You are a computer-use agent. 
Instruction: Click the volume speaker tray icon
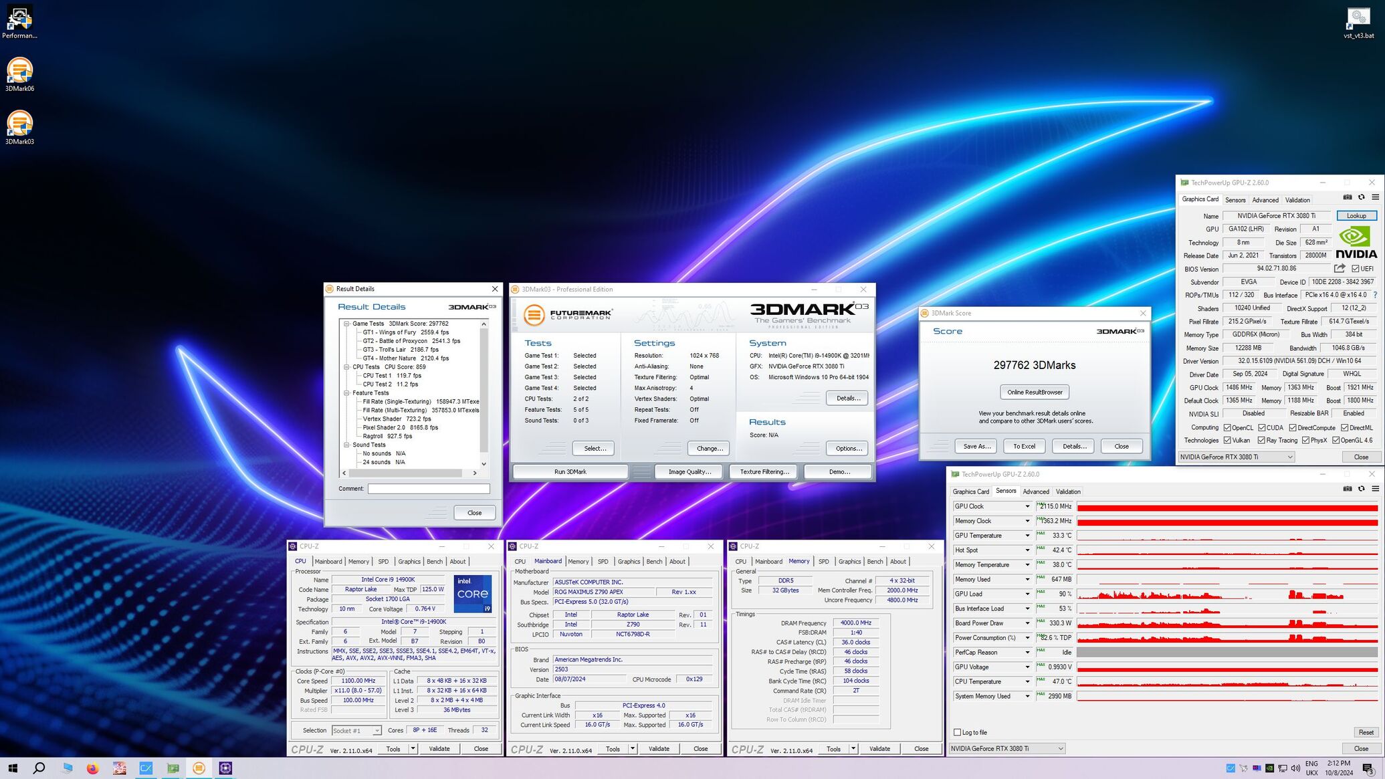1295,768
